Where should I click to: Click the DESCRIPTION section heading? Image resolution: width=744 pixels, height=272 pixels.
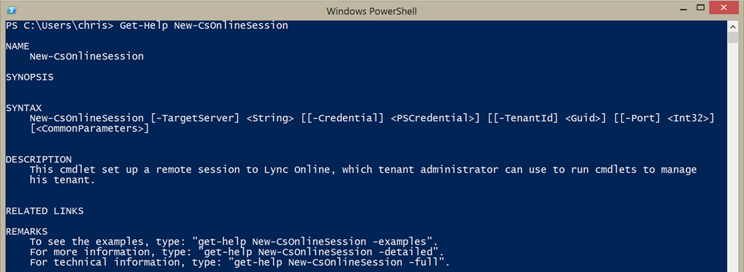point(39,160)
